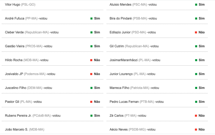Open Vitor Hugo deputy entry

[13, 4]
